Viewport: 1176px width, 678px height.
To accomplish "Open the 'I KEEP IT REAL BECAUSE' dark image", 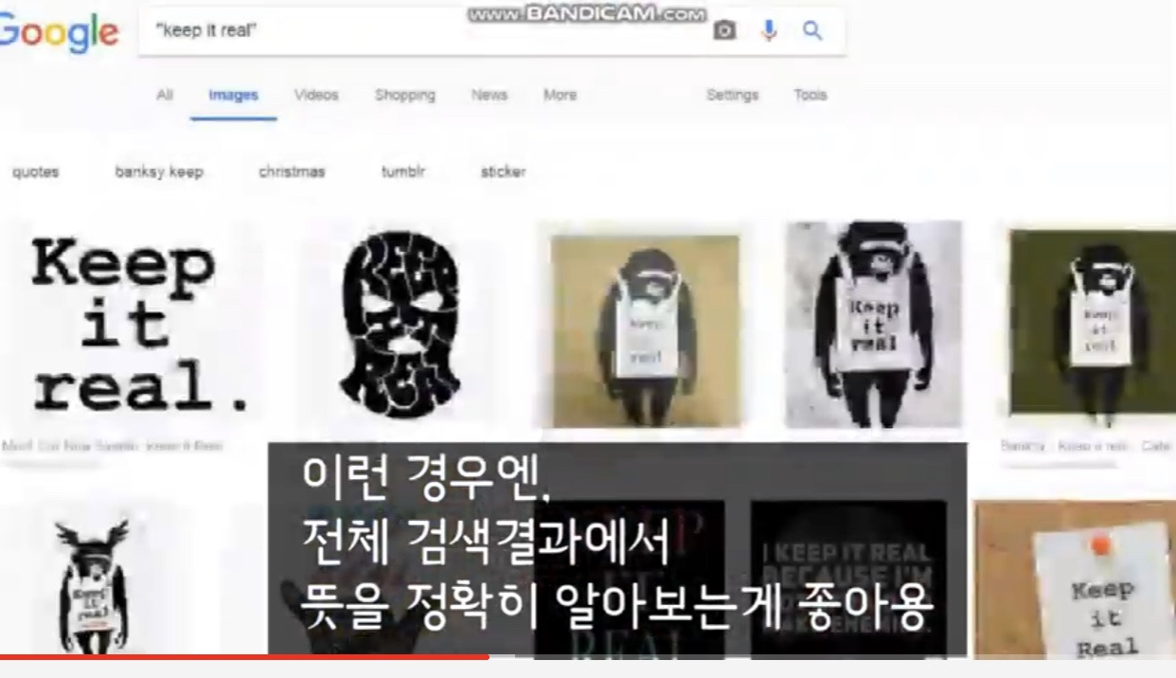I will coord(848,578).
